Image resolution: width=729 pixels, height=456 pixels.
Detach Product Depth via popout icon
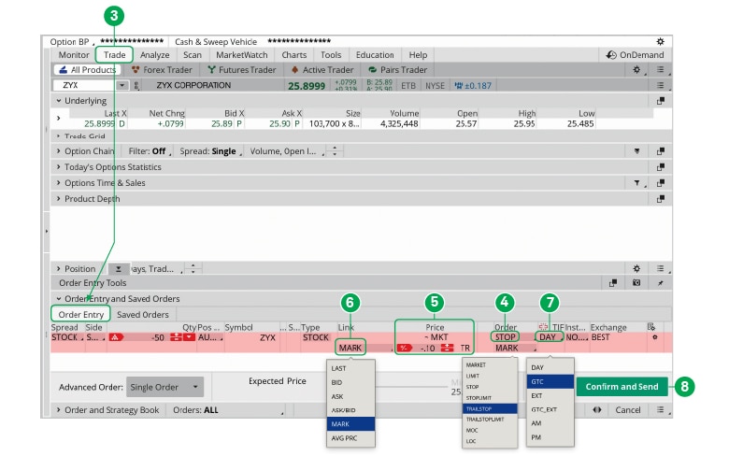coord(660,199)
